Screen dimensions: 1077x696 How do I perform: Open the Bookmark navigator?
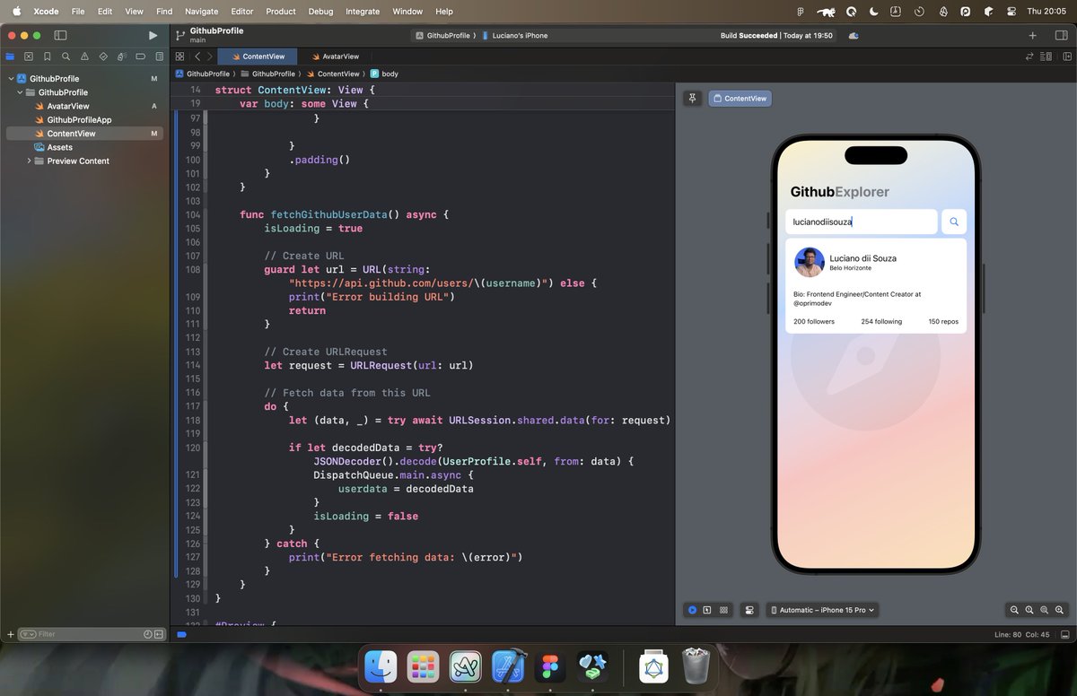pyautogui.click(x=47, y=56)
